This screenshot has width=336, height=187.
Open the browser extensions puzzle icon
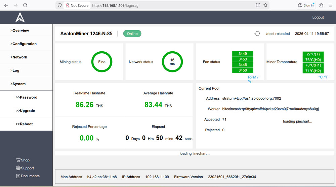pyautogui.click(x=321, y=5)
